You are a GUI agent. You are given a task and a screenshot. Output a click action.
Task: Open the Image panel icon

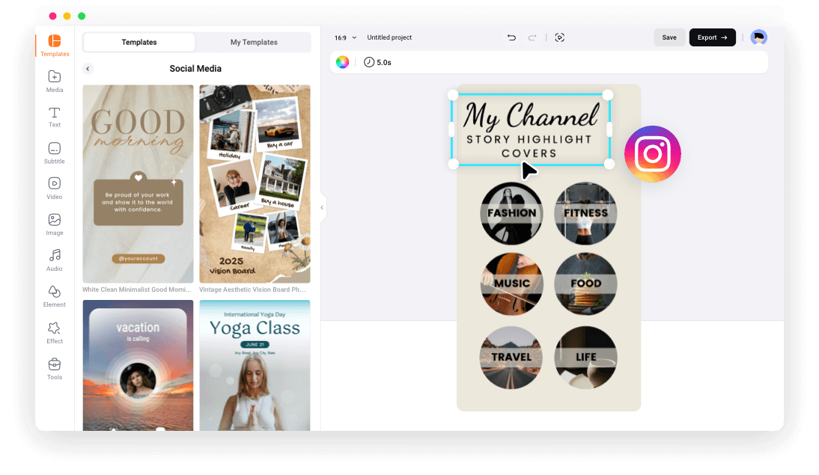55,220
